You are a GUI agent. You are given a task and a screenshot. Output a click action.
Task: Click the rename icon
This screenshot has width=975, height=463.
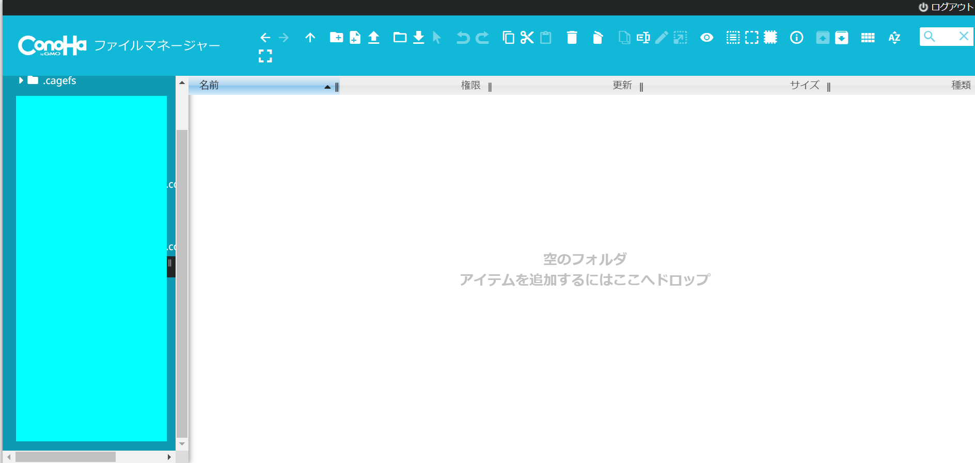[x=643, y=37]
